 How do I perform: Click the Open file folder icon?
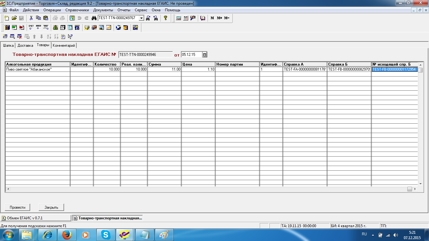point(14,18)
